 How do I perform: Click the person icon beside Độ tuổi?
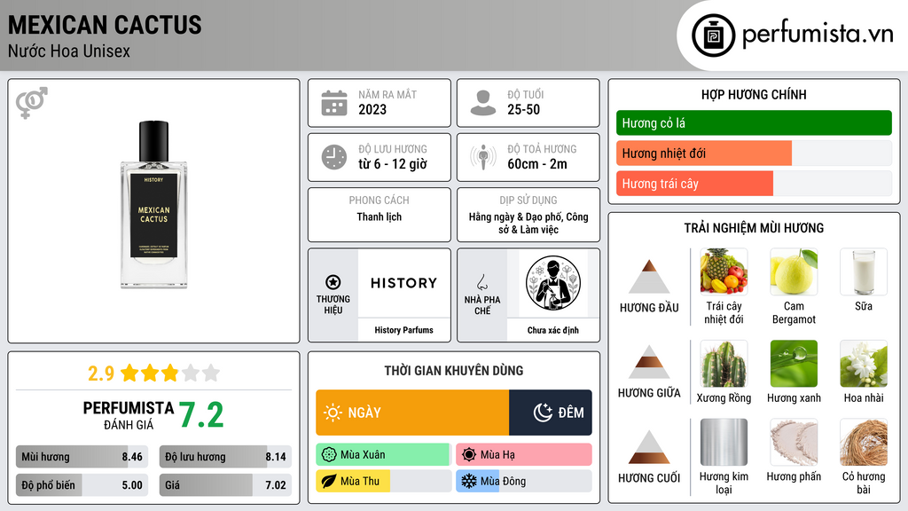tap(483, 103)
